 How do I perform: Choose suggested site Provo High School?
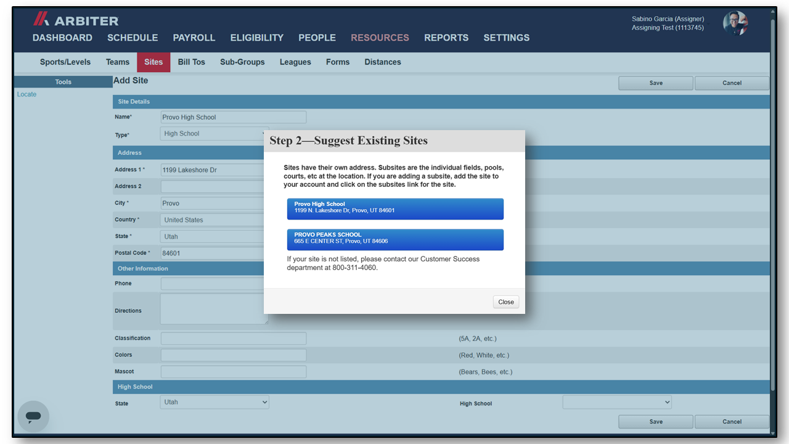coord(395,209)
